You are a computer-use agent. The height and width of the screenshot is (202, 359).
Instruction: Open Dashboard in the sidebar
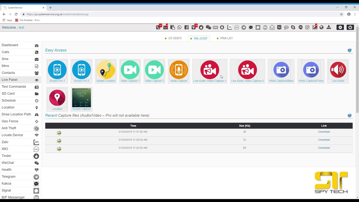point(20,45)
